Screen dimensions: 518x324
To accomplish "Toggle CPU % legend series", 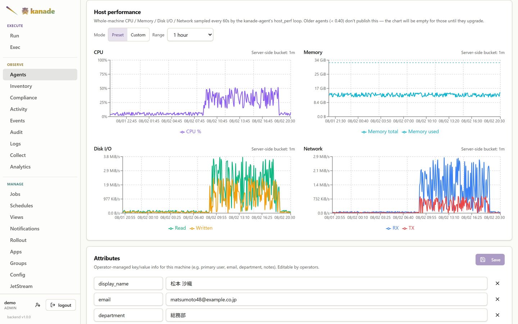I will pos(190,131).
